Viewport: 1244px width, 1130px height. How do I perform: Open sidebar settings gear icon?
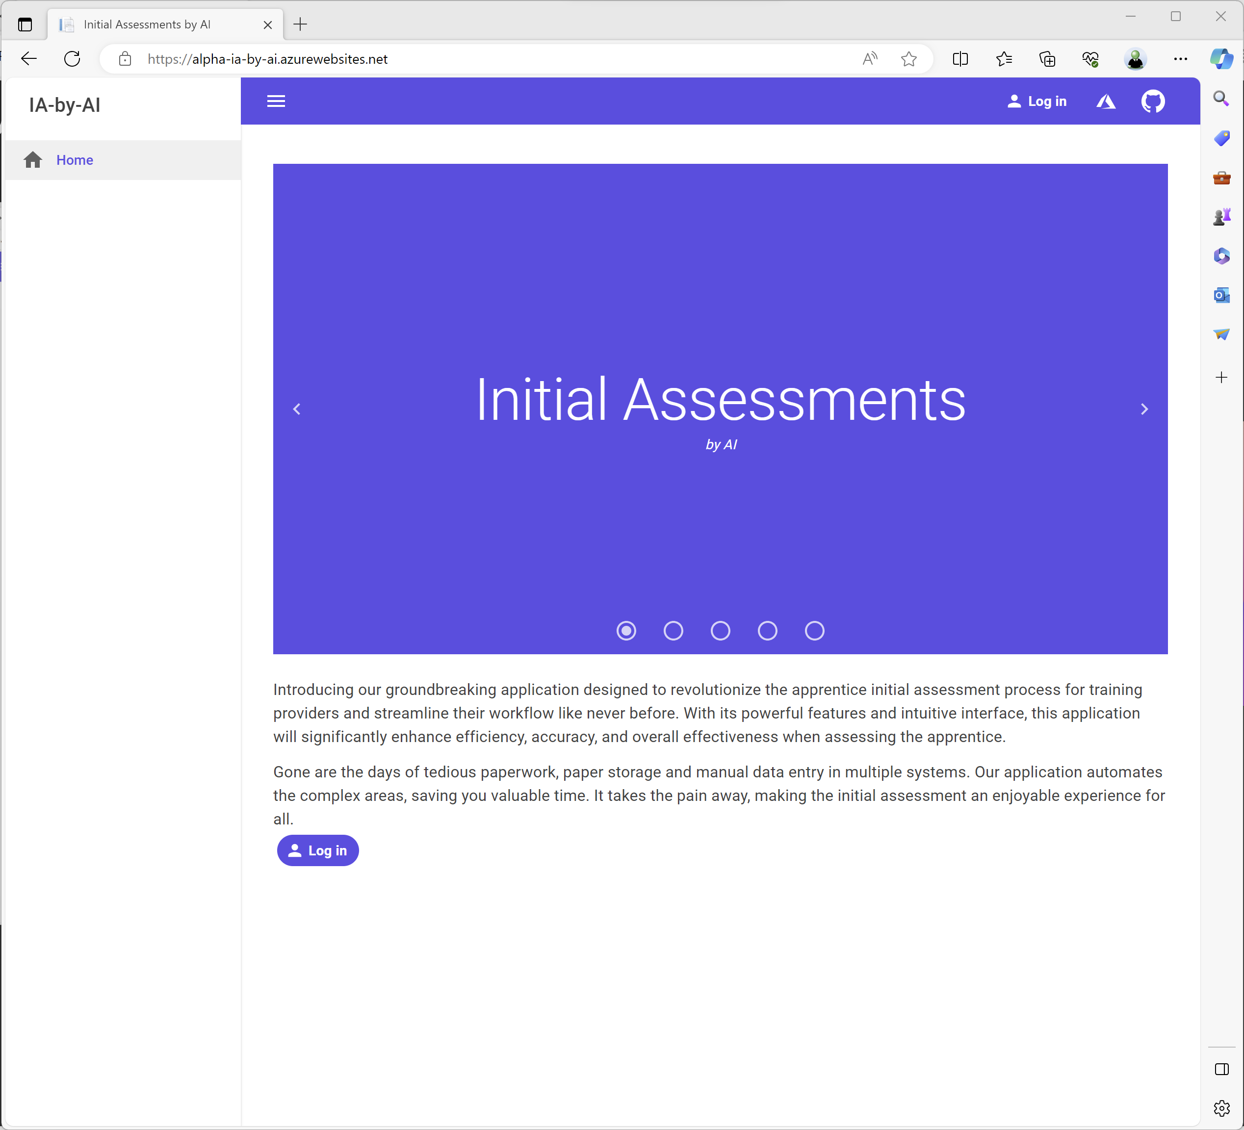coord(1221,1108)
